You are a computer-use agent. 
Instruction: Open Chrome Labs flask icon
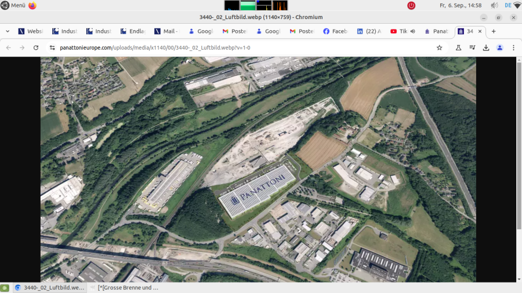coord(458,47)
